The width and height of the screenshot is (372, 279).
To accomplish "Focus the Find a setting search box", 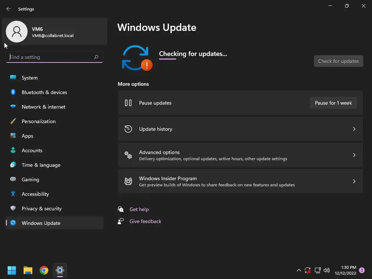I will (x=54, y=57).
